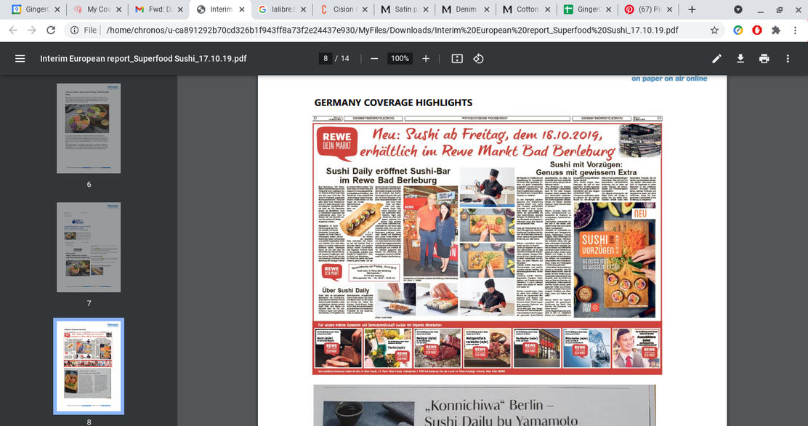Open the green-yellow circular extension icon

pos(738,31)
